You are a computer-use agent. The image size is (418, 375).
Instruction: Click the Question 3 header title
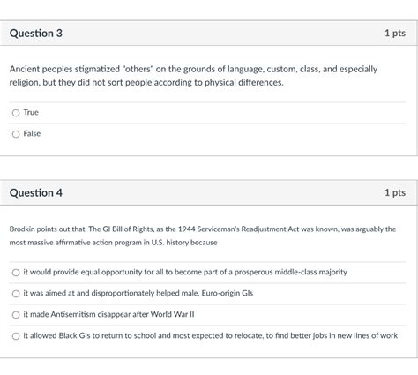pyautogui.click(x=36, y=34)
